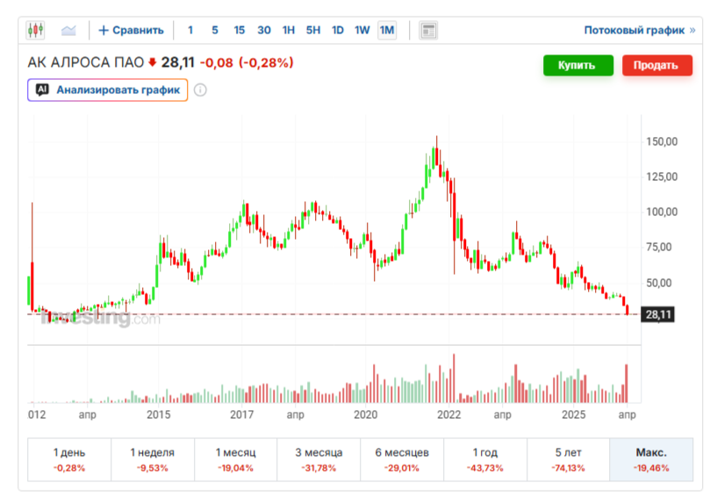The width and height of the screenshot is (710, 497).
Task: Choose the 5H interval
Action: point(313,31)
